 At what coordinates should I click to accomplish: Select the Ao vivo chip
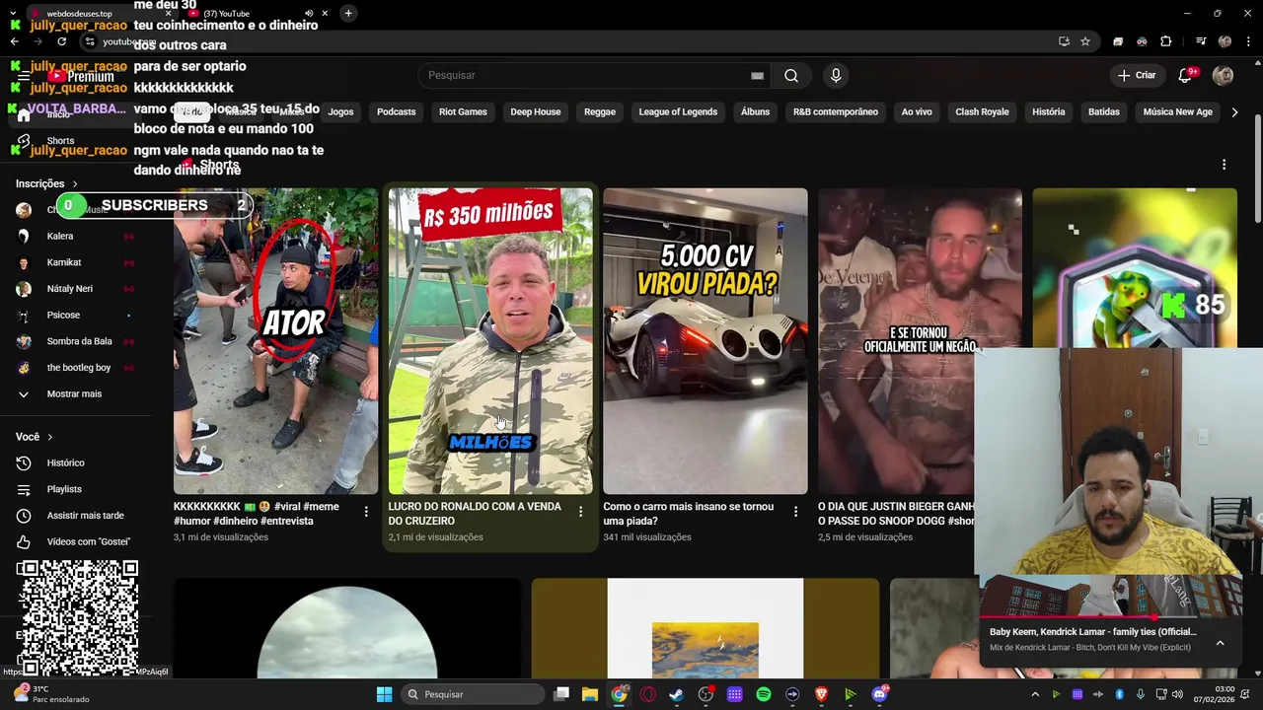click(x=916, y=112)
